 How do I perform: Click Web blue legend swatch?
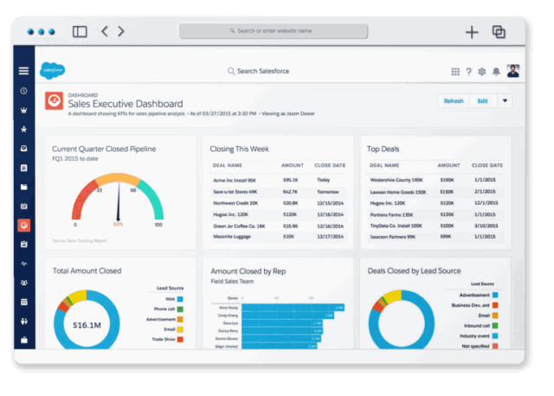(x=180, y=299)
